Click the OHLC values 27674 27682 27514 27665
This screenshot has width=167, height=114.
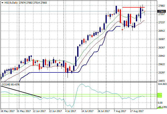tap(33, 3)
